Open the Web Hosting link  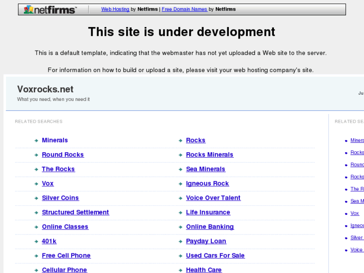pos(115,9)
